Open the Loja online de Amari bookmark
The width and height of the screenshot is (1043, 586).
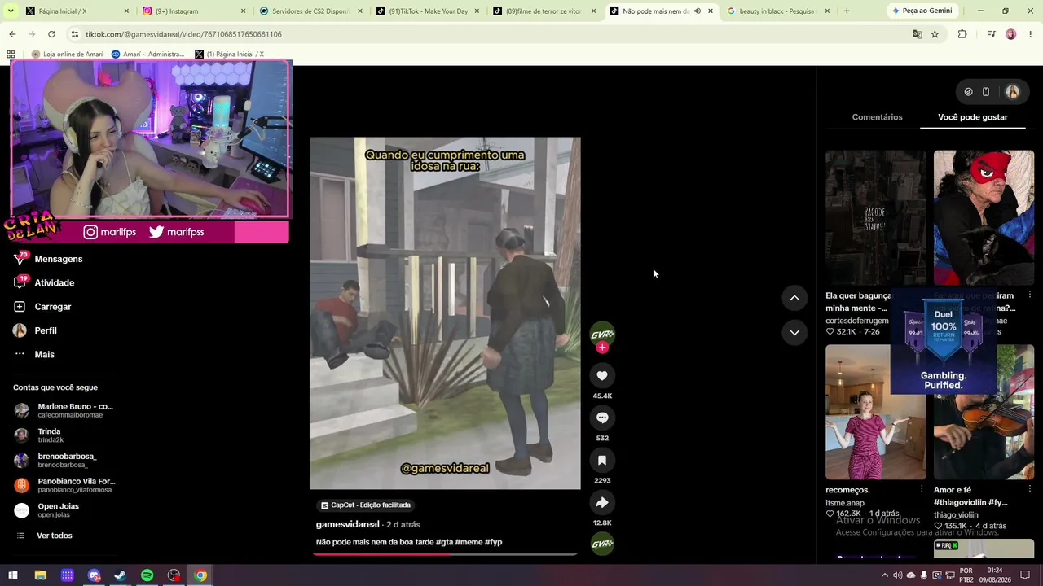67,55
